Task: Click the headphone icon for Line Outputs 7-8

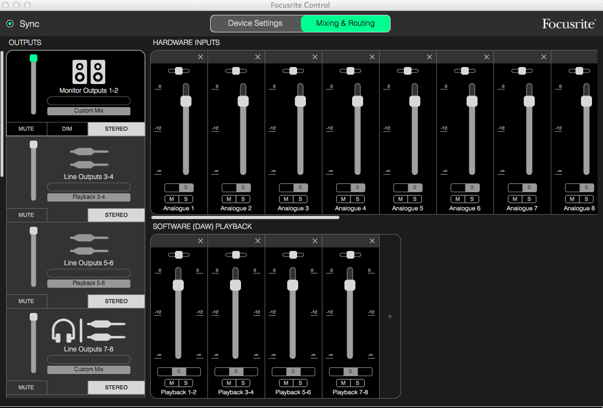Action: coord(63,331)
